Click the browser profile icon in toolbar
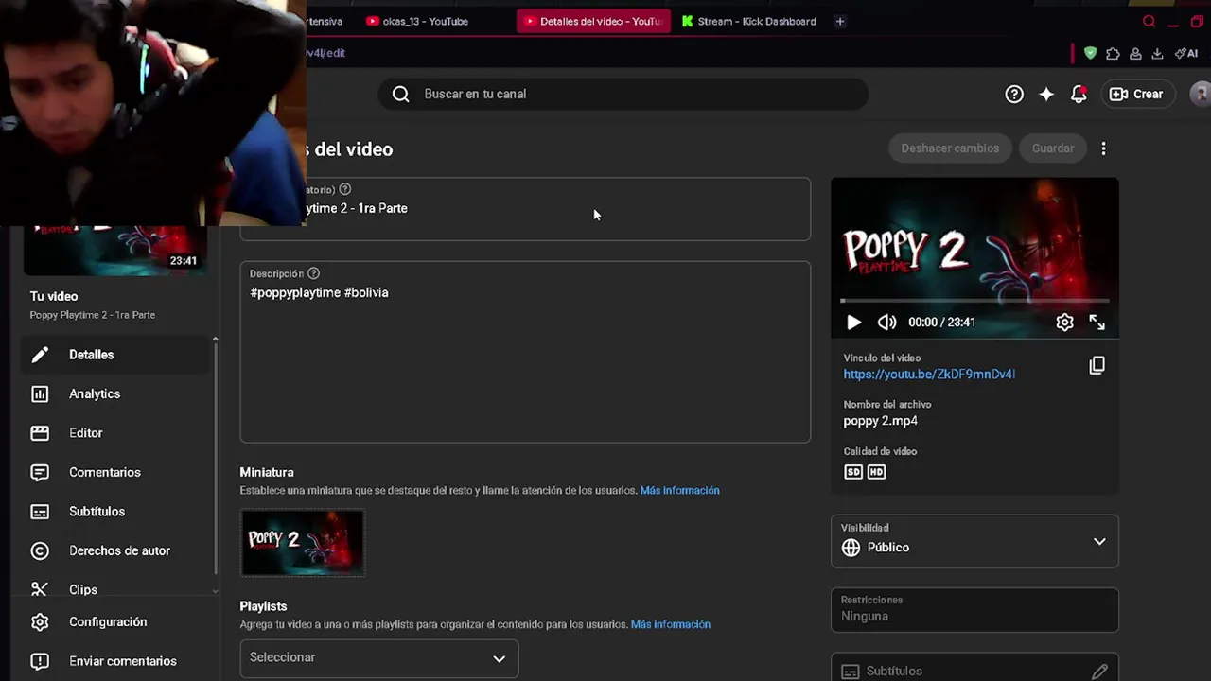This screenshot has width=1211, height=681. click(x=1135, y=53)
